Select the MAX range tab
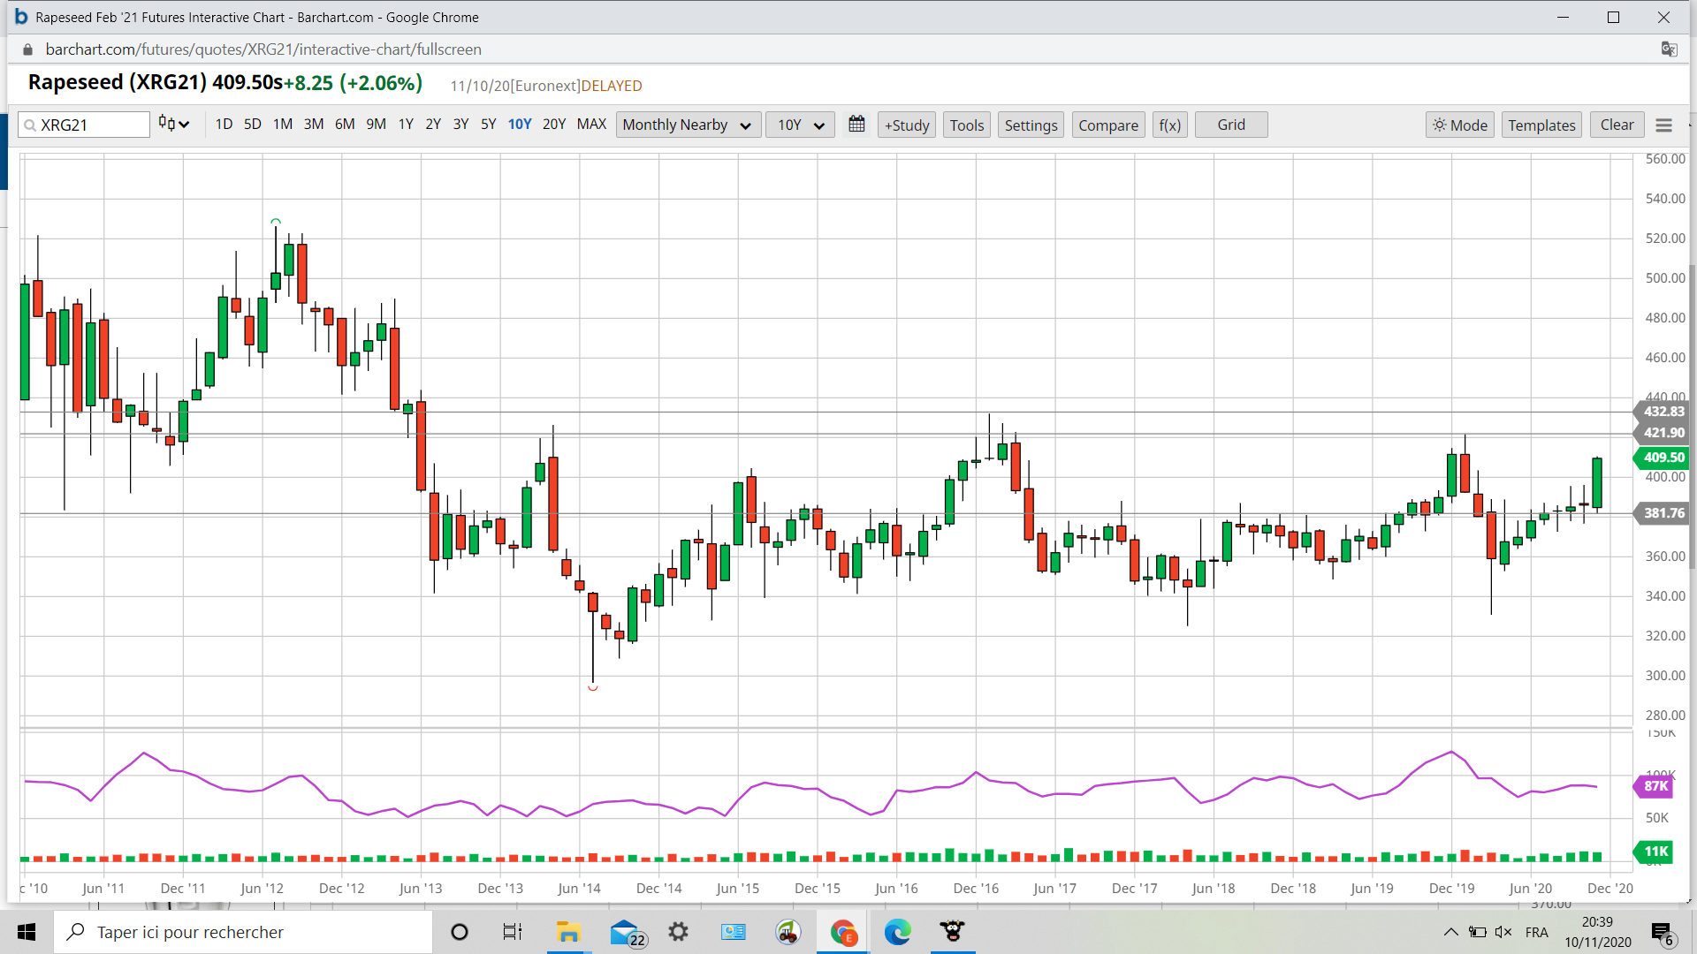Screen dimensions: 1697x954 tap(591, 125)
